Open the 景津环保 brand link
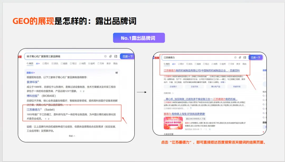Viewport: 285px width, 162px height. click(x=33, y=82)
